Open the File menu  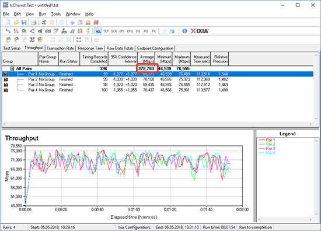tap(6, 14)
